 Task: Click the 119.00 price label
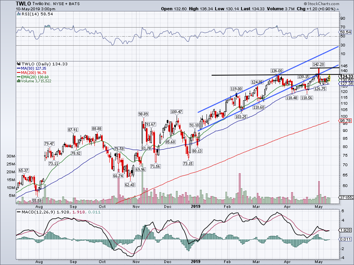(236, 89)
